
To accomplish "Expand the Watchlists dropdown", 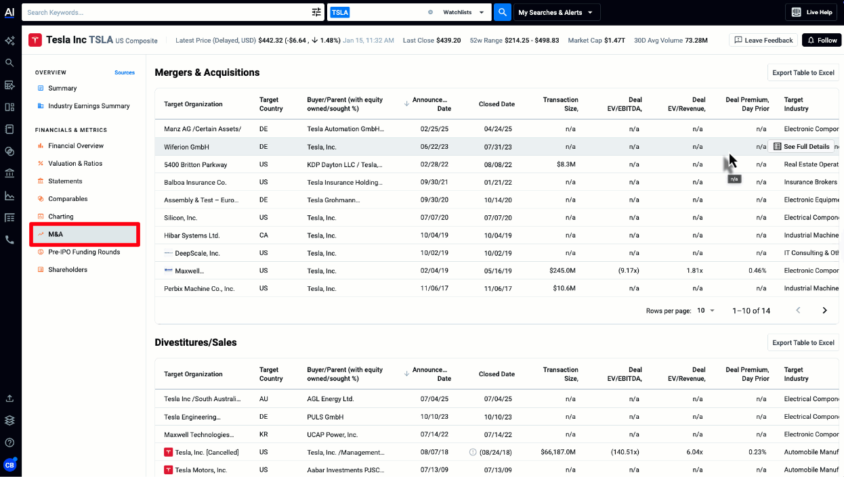I will point(465,12).
